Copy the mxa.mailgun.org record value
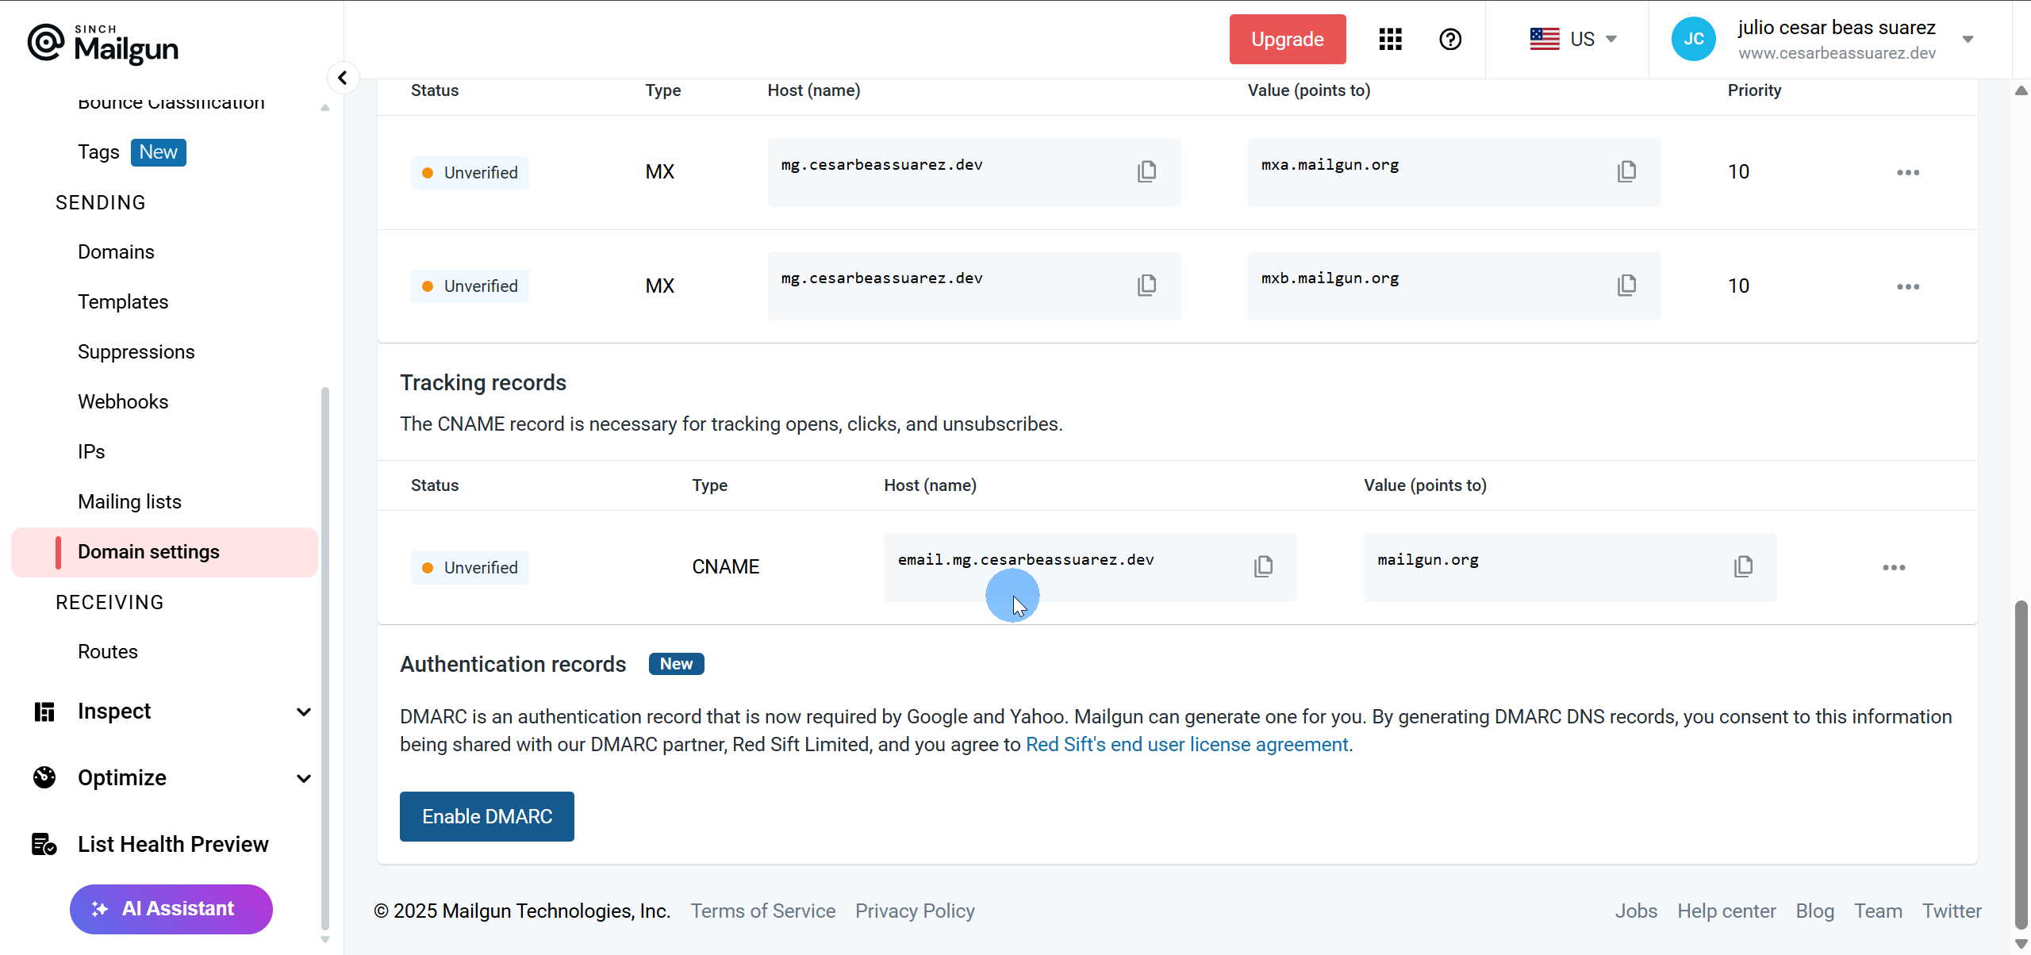 click(1626, 171)
